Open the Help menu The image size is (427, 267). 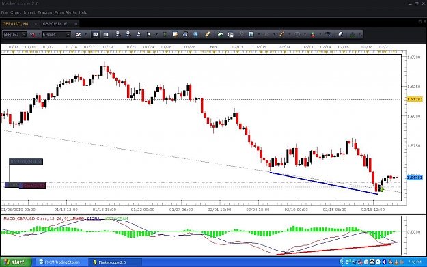[x=83, y=12]
